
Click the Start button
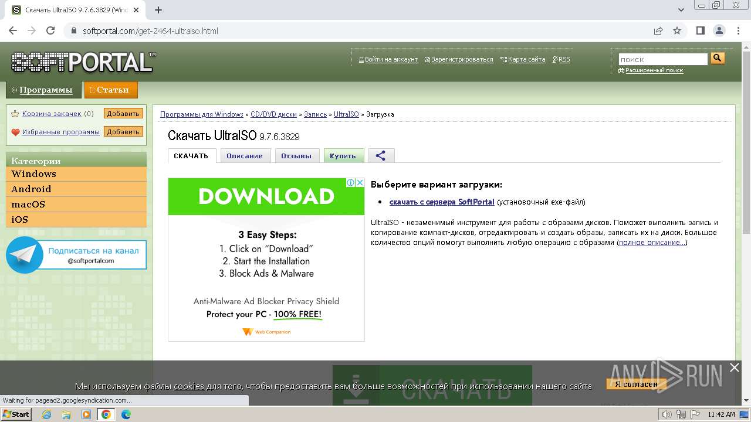[x=16, y=414]
